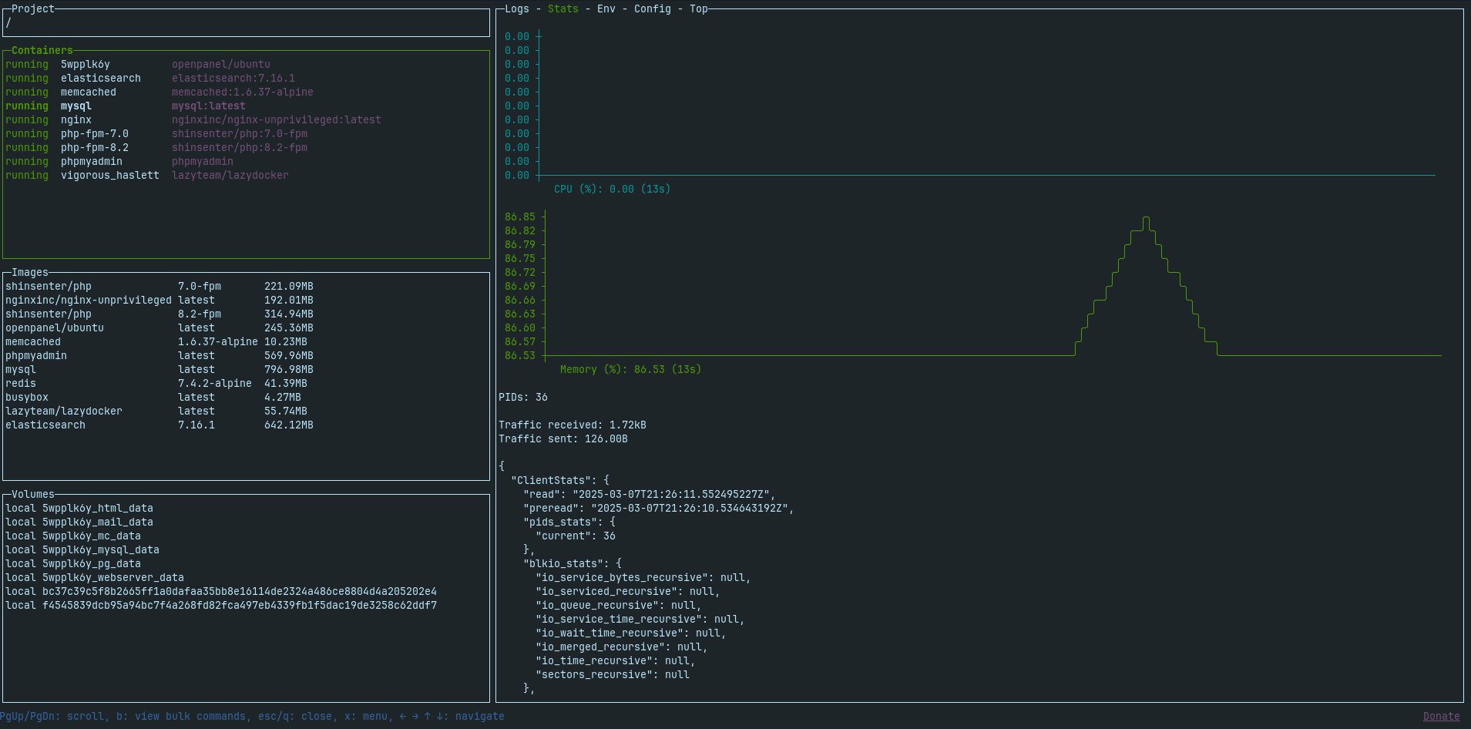Click the "blkio_stats" JSON key
This screenshot has width=1471, height=729.
[x=563, y=563]
